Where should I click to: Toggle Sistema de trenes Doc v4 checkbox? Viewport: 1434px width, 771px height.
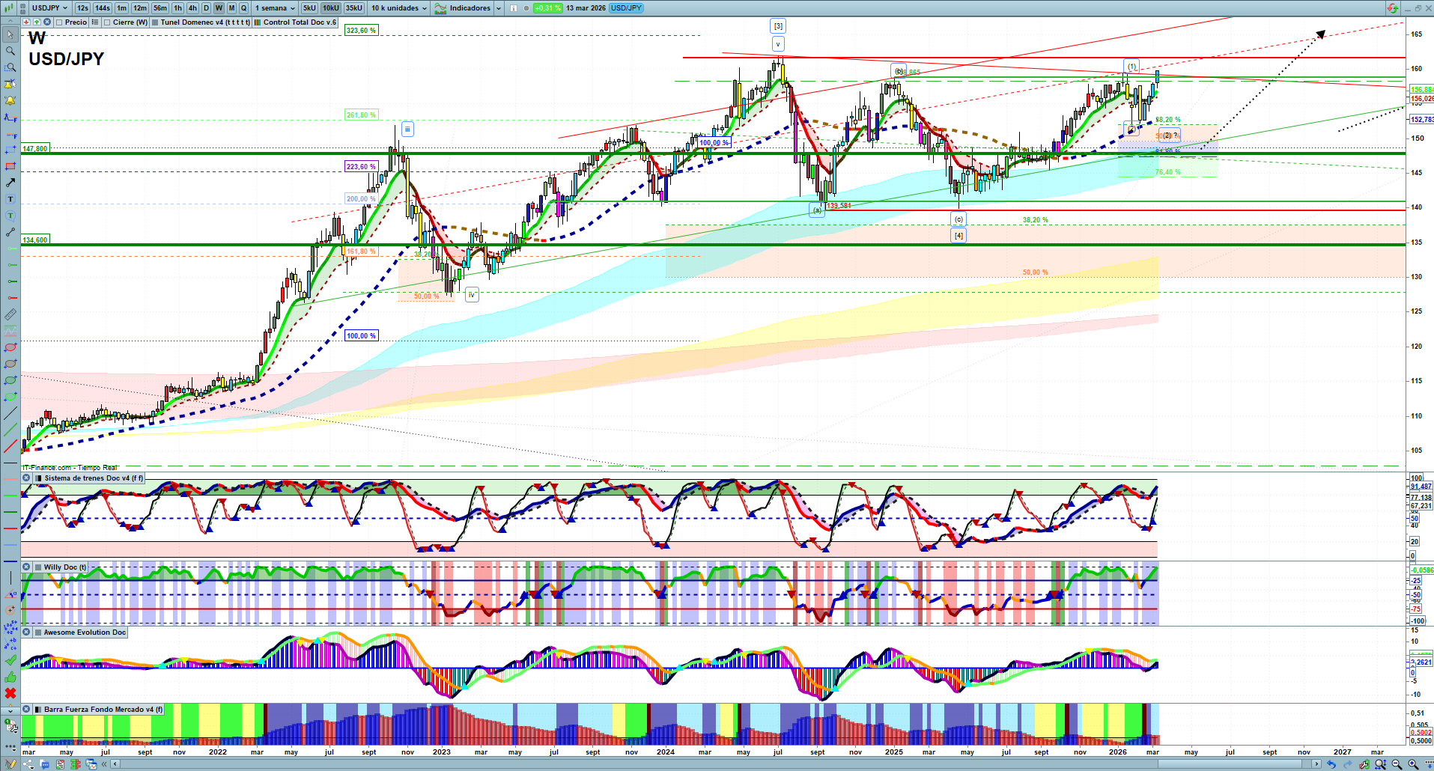[x=39, y=478]
